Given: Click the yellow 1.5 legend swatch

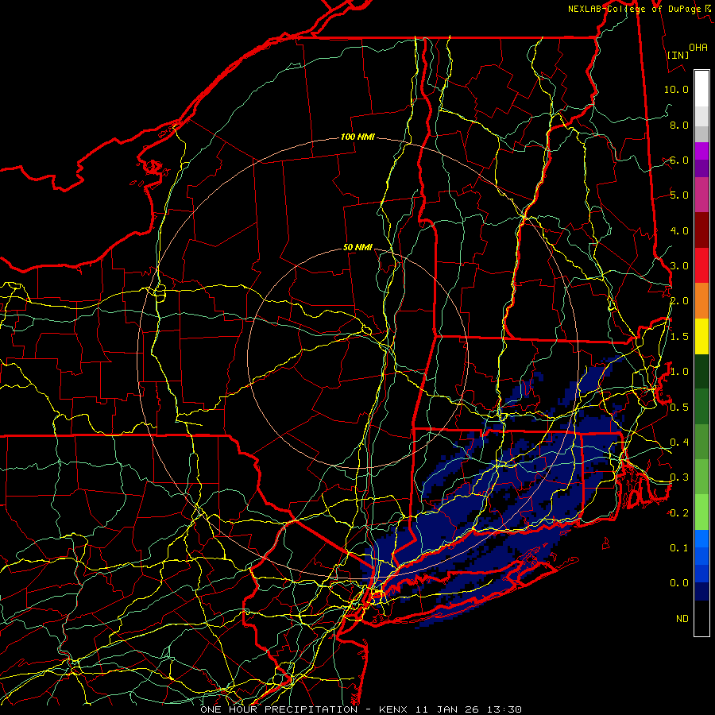Looking at the screenshot, I should point(701,336).
